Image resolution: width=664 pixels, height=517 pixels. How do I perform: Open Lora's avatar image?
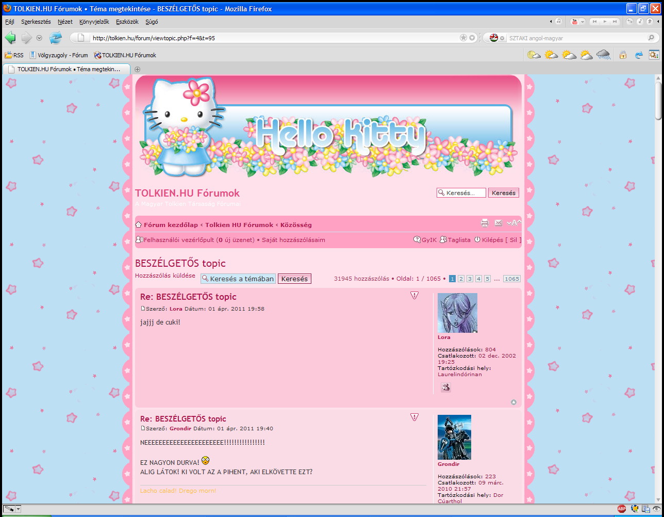tap(457, 313)
